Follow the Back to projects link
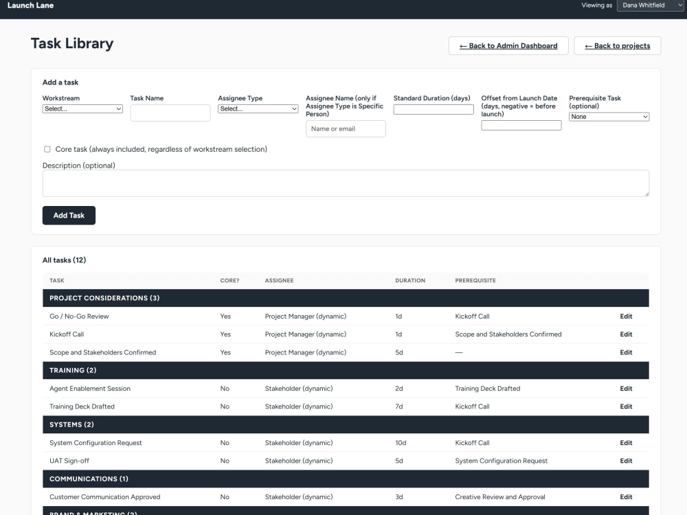Screen dimensions: 687x515 coord(618,45)
